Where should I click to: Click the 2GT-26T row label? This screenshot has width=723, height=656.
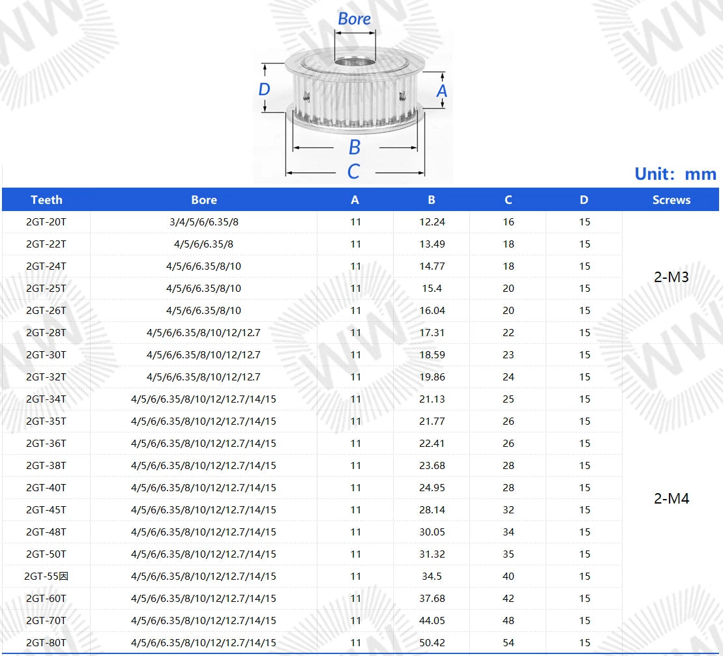click(46, 311)
